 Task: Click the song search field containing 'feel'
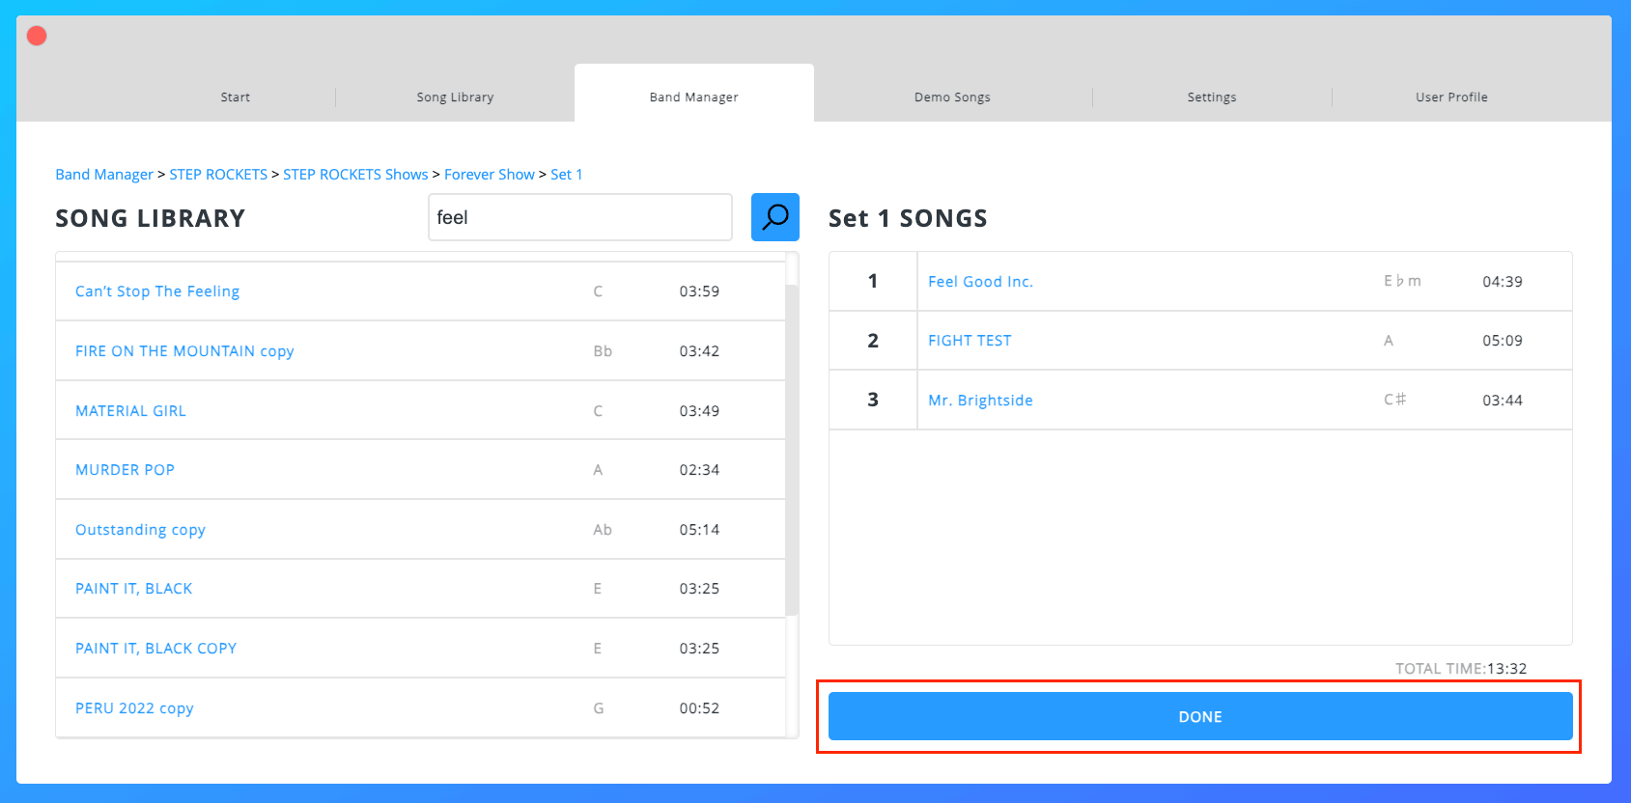(x=579, y=217)
